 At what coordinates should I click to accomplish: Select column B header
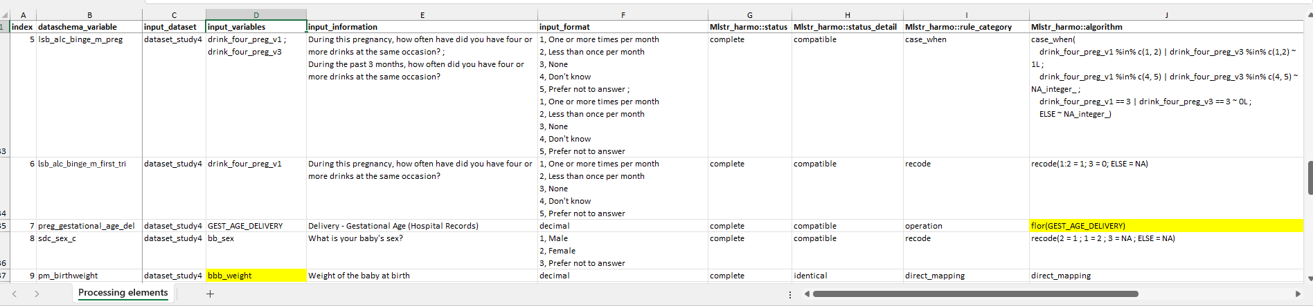click(x=89, y=15)
